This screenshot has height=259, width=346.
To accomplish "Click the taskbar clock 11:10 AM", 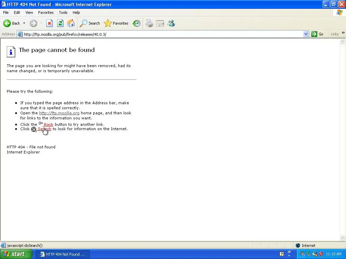I will 333,254.
